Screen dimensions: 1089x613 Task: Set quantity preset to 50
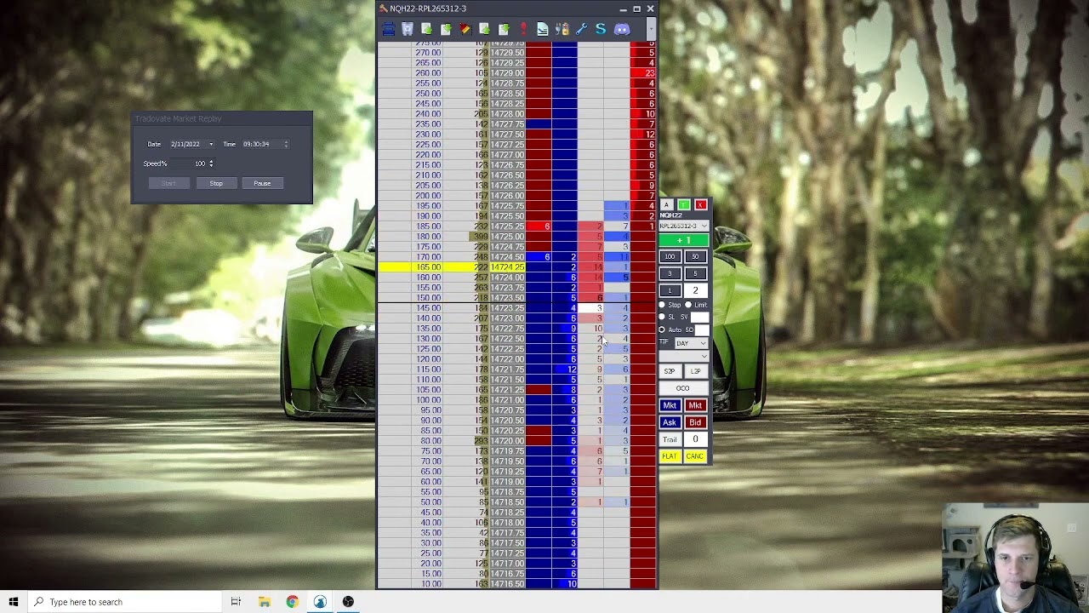coord(695,256)
